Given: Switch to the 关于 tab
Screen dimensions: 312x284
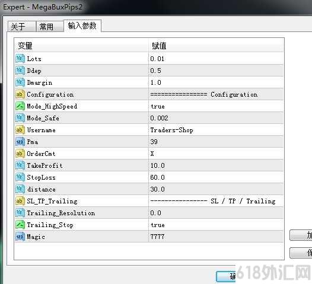Looking at the screenshot, I should (x=22, y=27).
